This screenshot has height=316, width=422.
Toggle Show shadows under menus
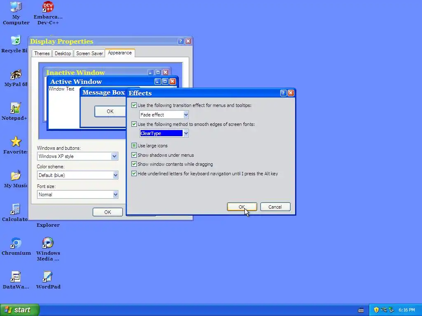coord(134,155)
